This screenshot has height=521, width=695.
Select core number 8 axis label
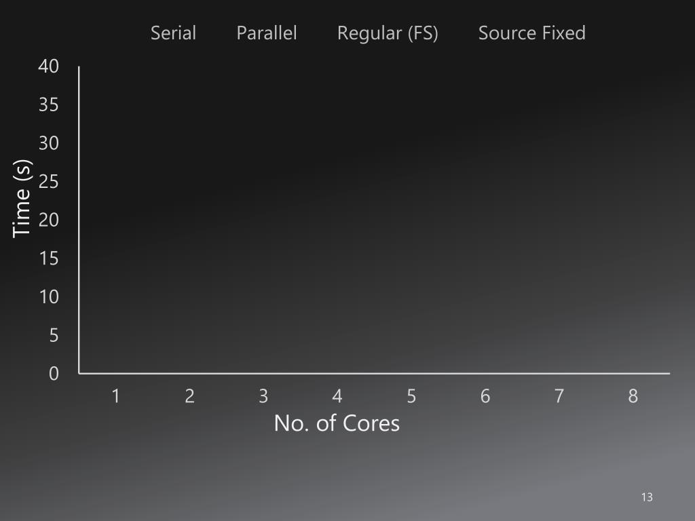click(633, 396)
